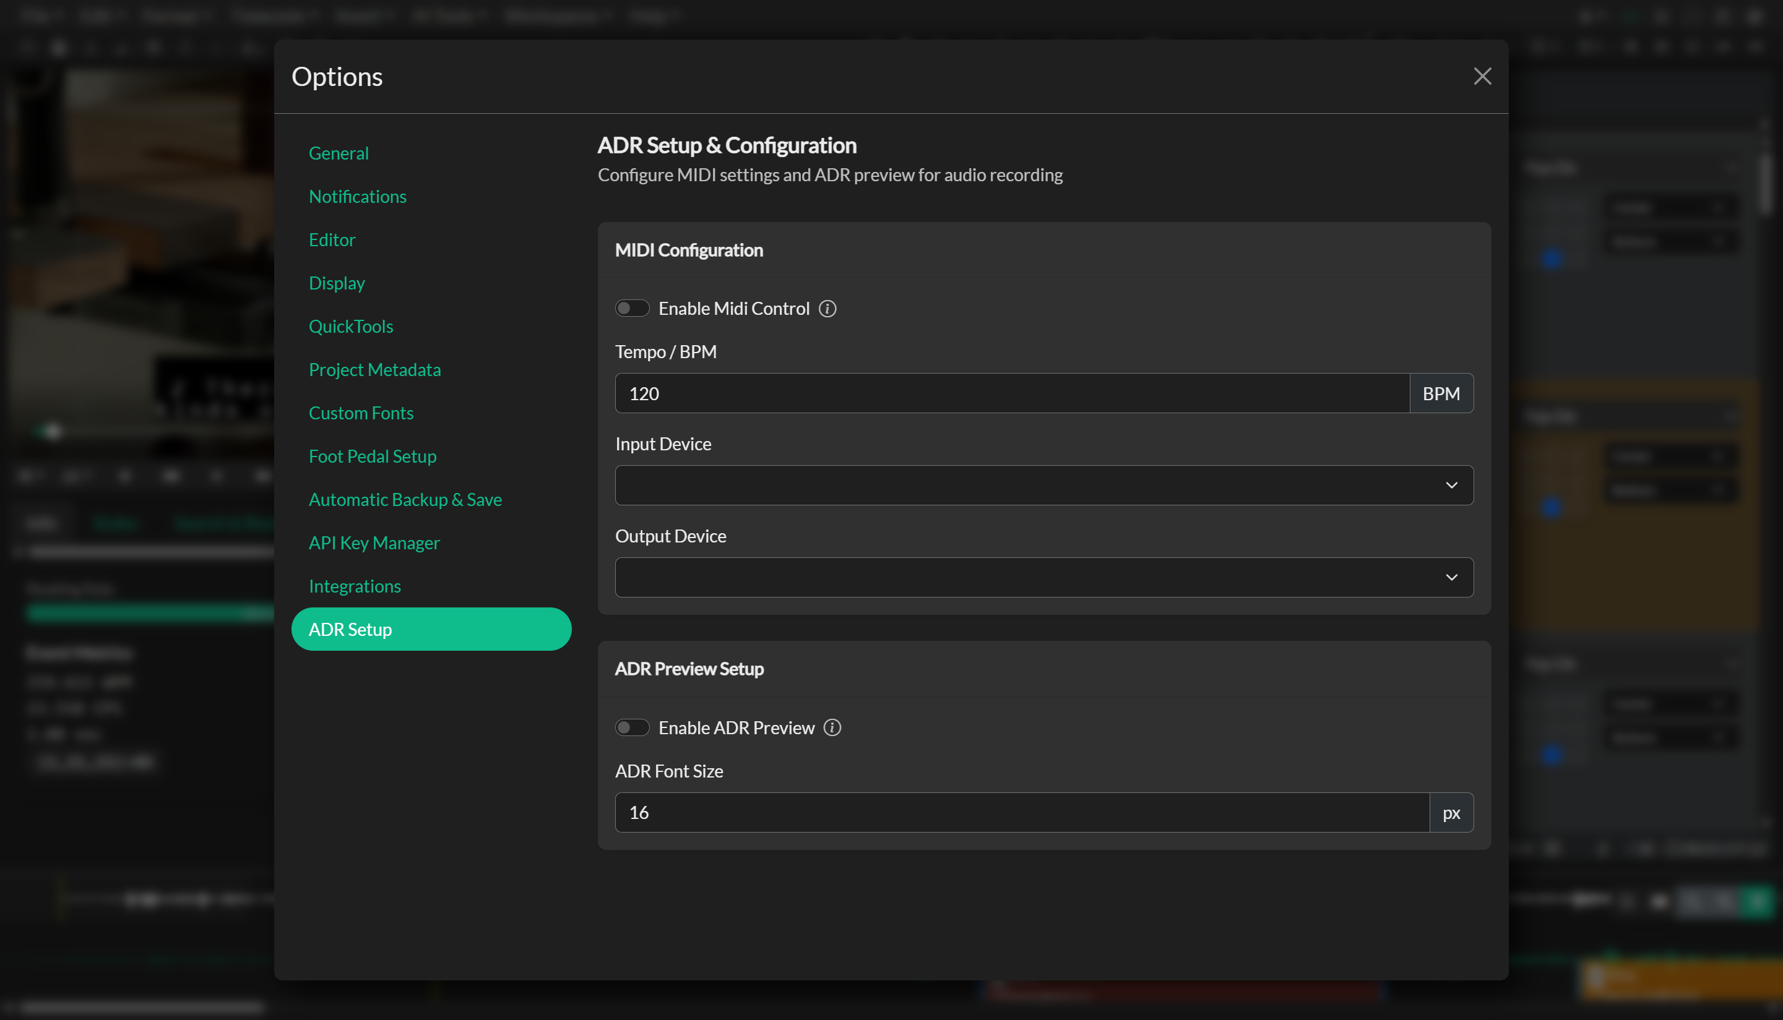View Custom Fonts settings
This screenshot has width=1783, height=1020.
click(361, 413)
